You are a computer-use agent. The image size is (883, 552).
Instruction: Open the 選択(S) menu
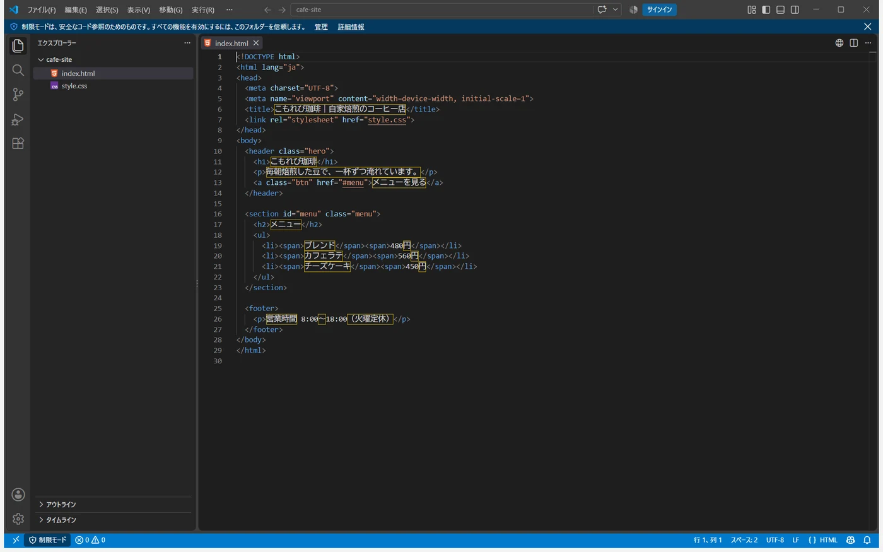(107, 9)
